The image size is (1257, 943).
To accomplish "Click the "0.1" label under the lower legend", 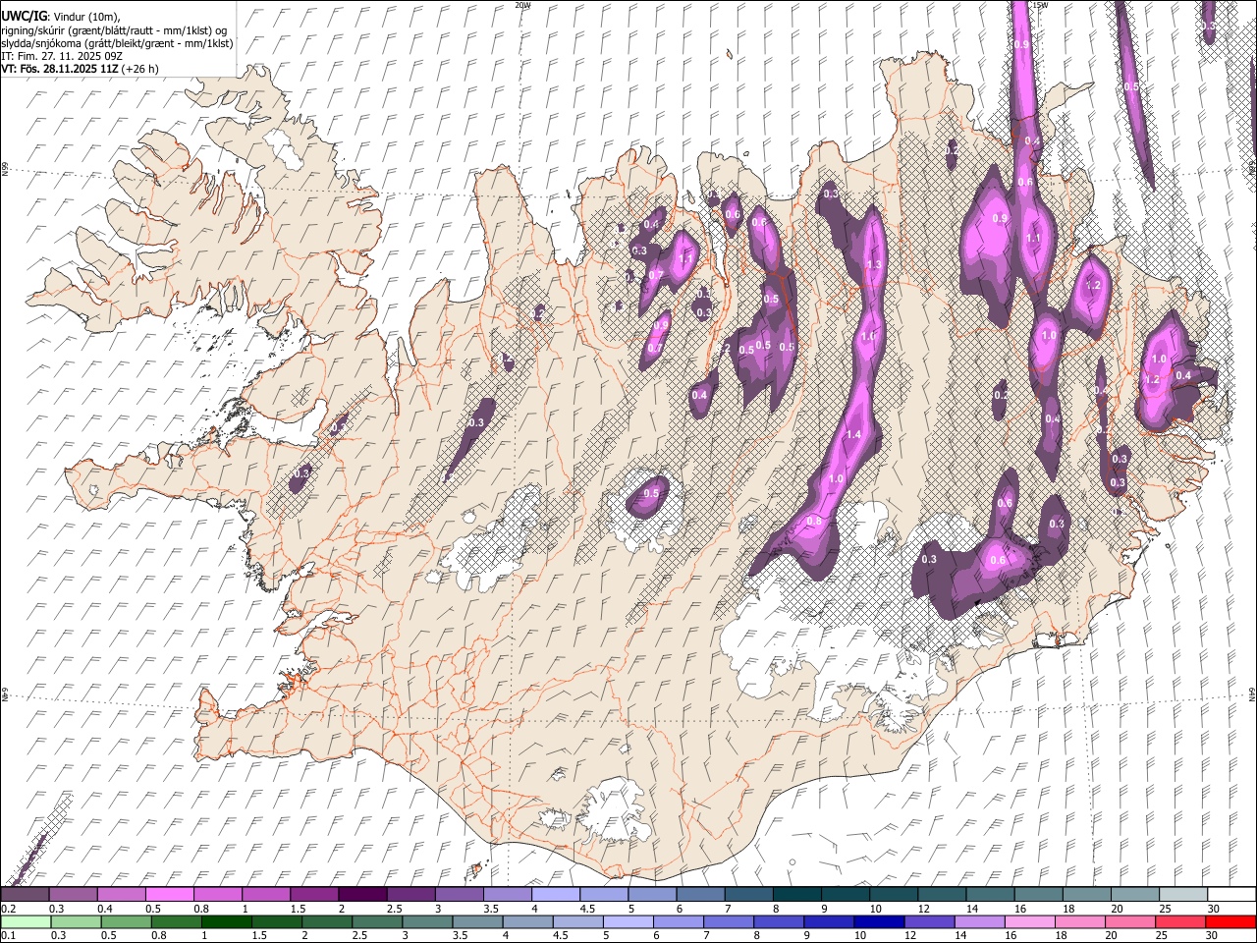I will [8, 936].
